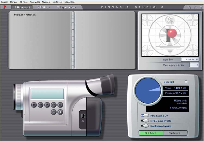Open the Nástroje menu
The image size is (204, 141).
point(46,2)
